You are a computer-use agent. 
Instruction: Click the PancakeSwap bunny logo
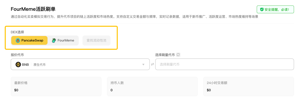coord(18,40)
